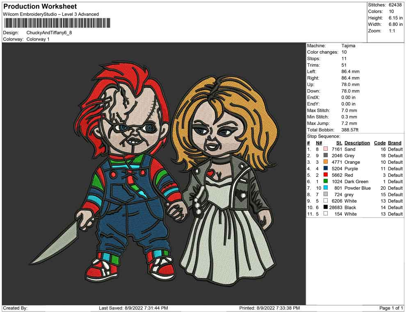Select the Powder Blue swatch

tap(326, 188)
